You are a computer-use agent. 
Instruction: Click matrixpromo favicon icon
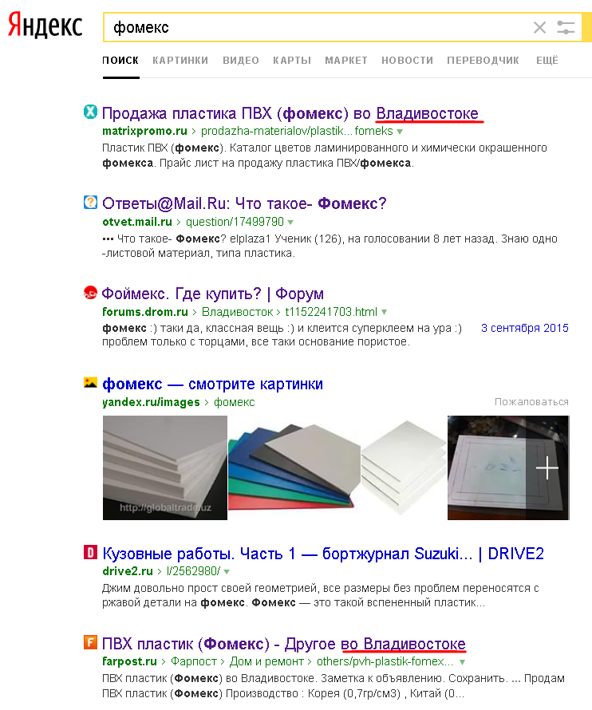tap(91, 112)
